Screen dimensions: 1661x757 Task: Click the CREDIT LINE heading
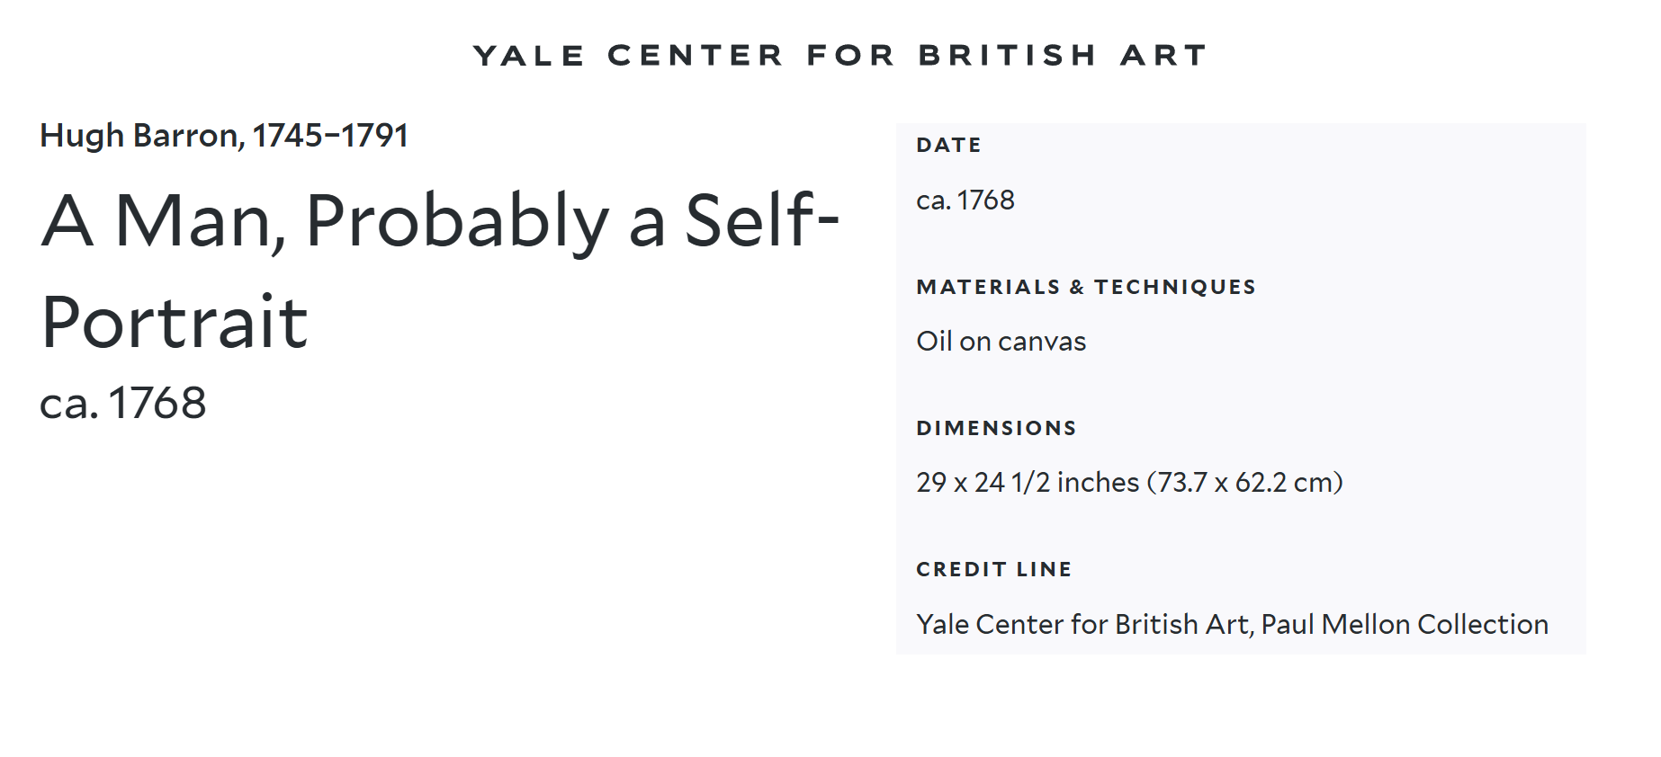pyautogui.click(x=993, y=570)
